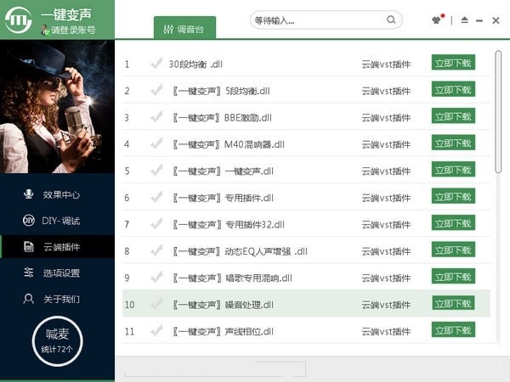Click 立即下载 for 声线相位.dll
The width and height of the screenshot is (510, 382).
point(453,330)
